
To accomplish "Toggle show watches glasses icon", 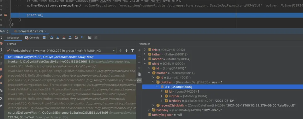I will (x=139, y=80).
